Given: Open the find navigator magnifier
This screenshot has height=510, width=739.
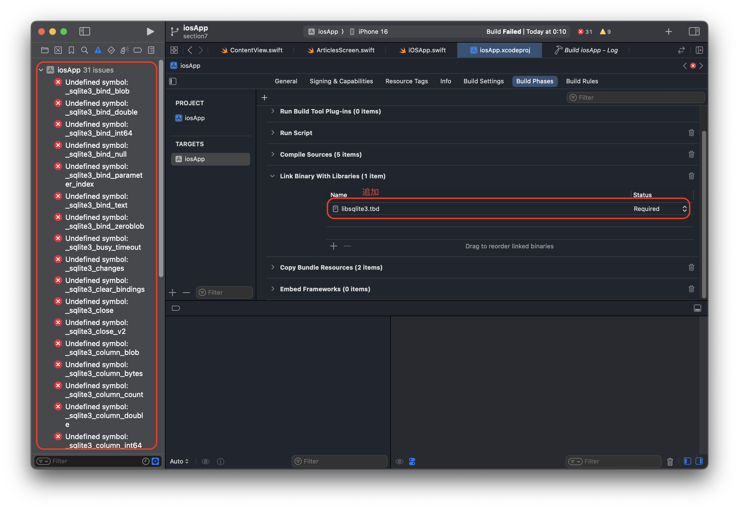Looking at the screenshot, I should [x=85, y=50].
